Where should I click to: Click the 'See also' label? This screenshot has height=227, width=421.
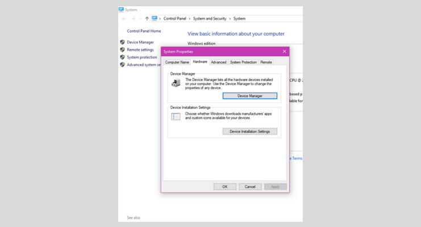tap(134, 217)
